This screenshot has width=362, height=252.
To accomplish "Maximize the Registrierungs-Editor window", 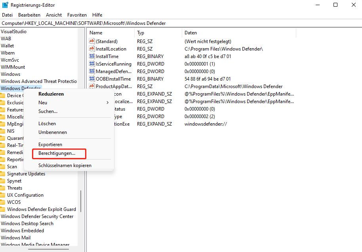I will pos(335,5).
